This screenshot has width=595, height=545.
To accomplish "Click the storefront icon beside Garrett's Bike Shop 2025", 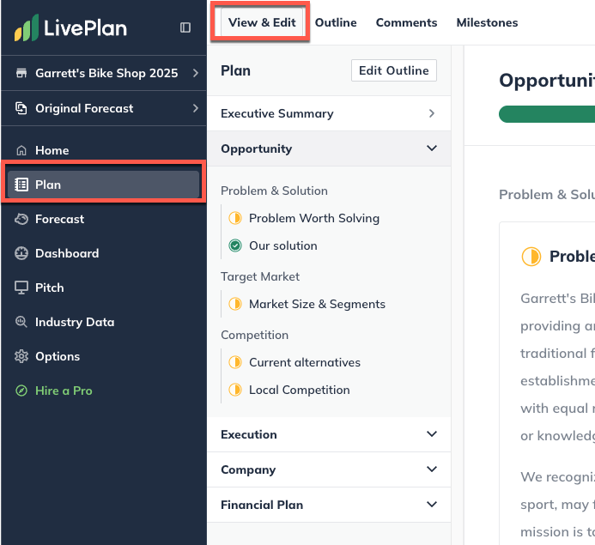I will coord(21,73).
